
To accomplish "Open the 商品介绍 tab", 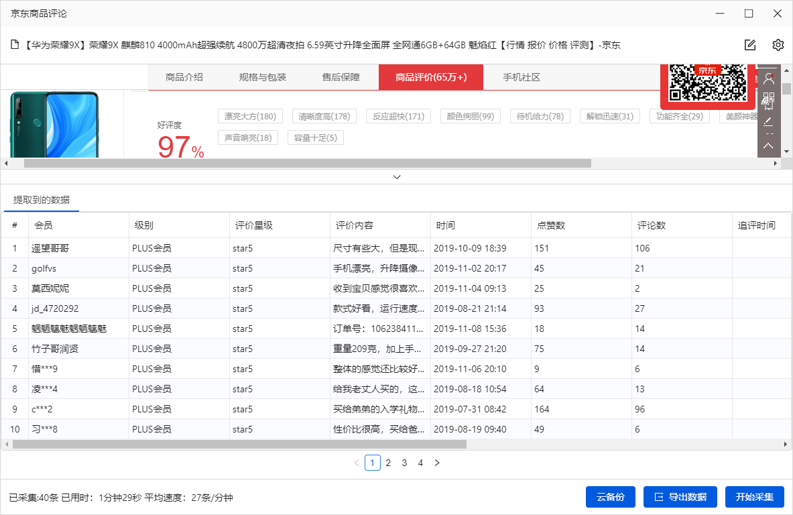I will 184,77.
